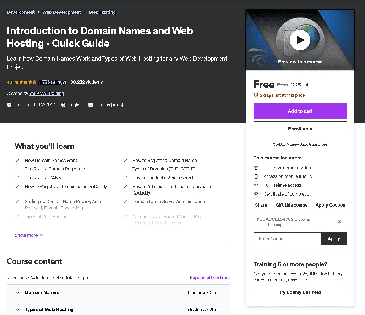The height and width of the screenshot is (315, 365).
Task: Click the trophy certificate icon
Action: (256, 194)
